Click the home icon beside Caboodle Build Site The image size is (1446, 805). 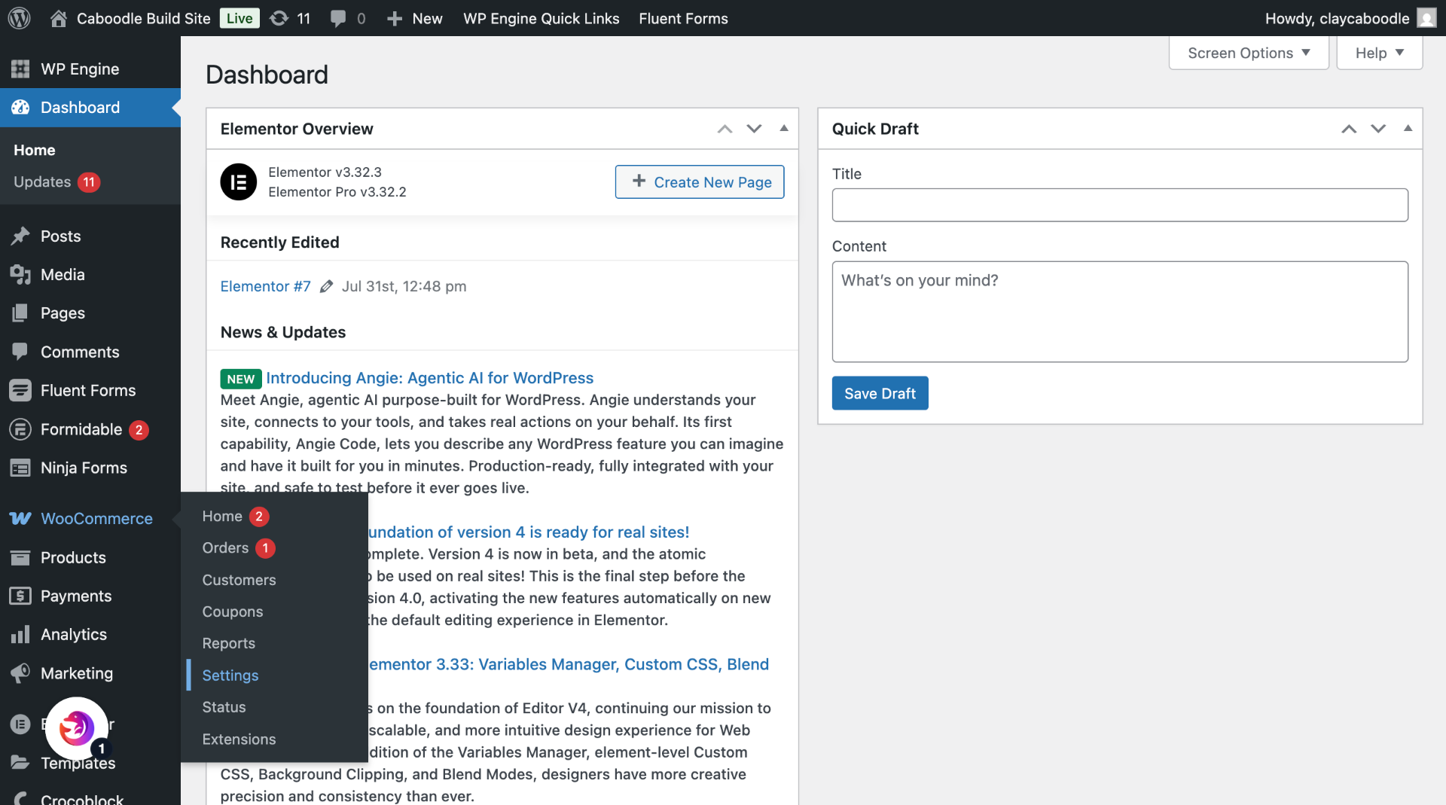[59, 18]
